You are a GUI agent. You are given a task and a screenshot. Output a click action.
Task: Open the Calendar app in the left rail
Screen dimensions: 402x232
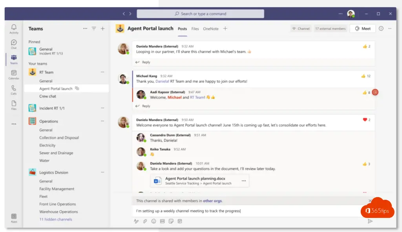click(x=14, y=75)
